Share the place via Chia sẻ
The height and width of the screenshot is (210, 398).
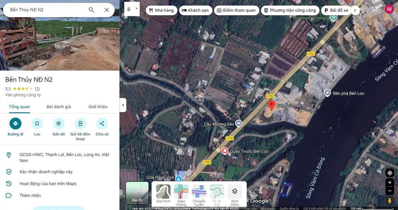tap(102, 123)
